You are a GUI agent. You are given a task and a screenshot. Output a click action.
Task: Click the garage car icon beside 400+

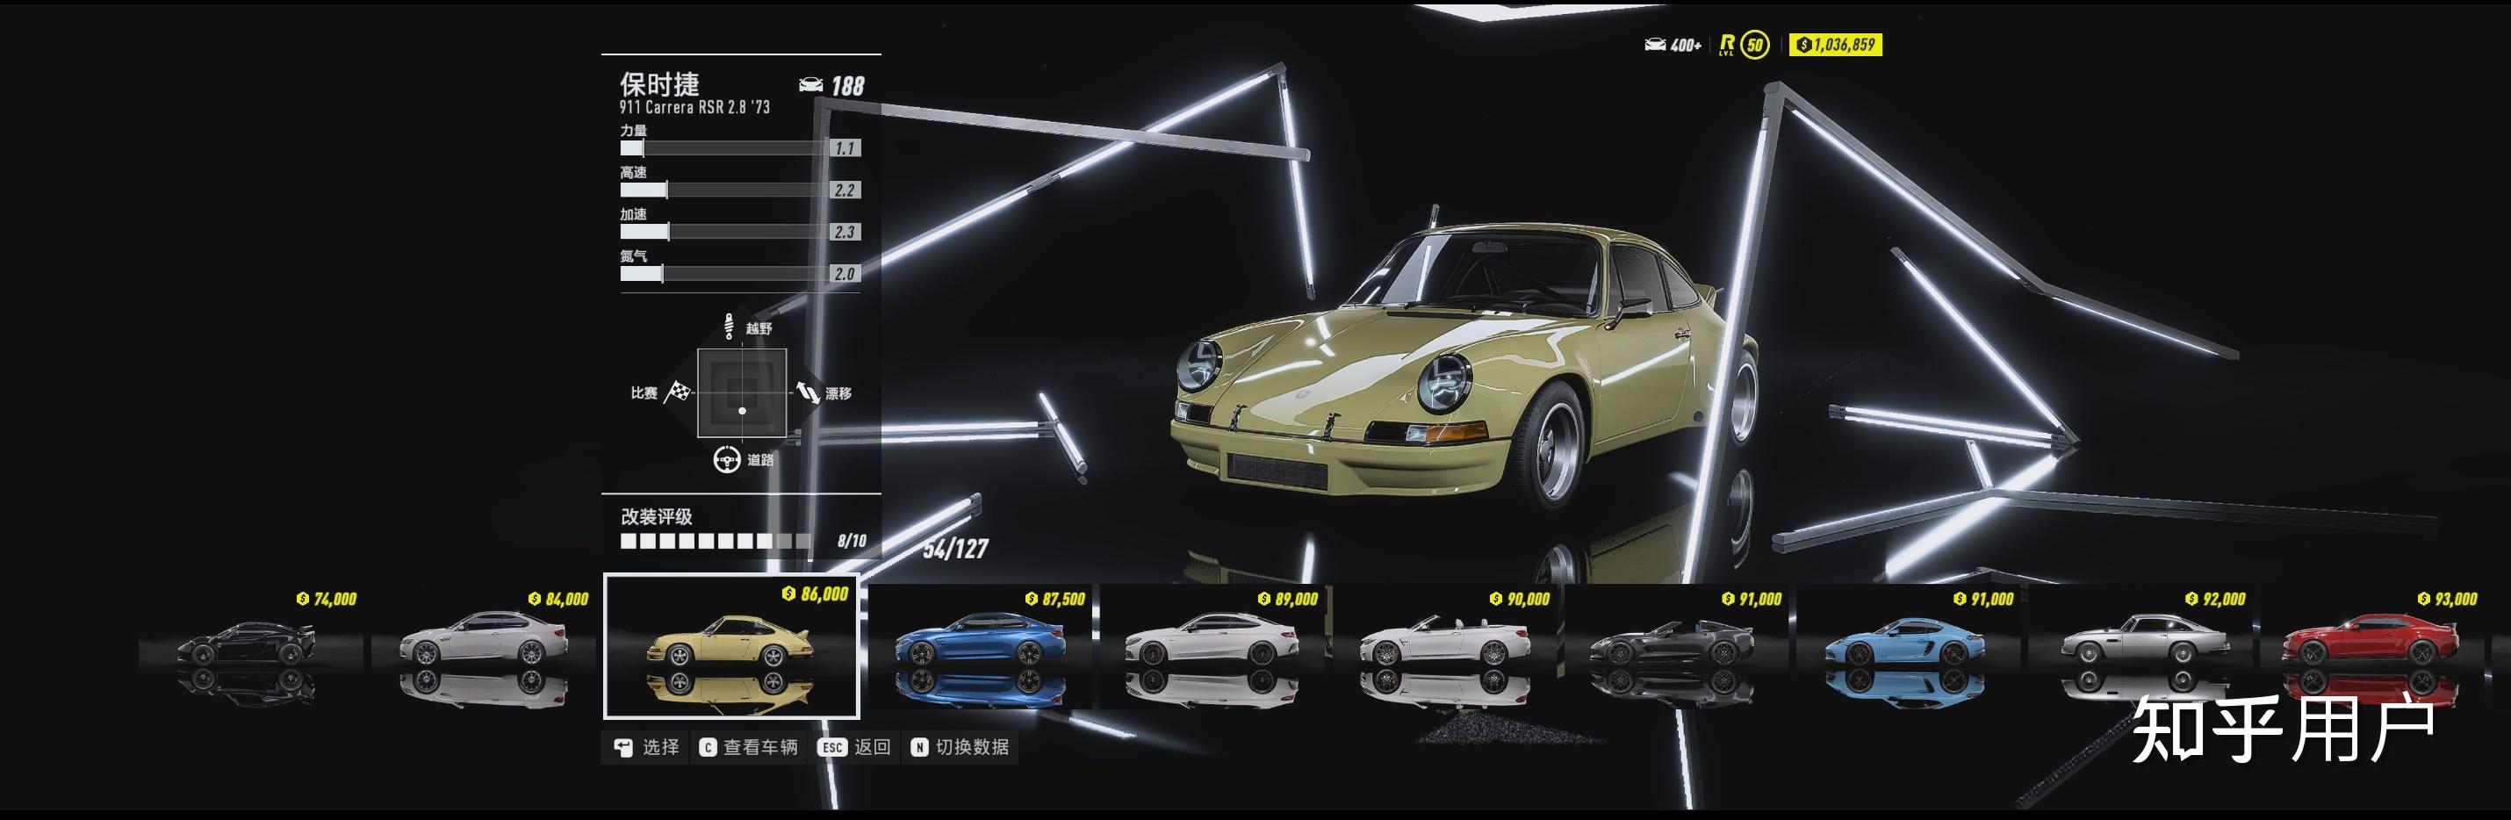click(x=1654, y=45)
